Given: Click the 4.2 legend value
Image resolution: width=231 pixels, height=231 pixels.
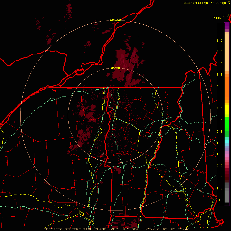Looking at the screenshot, I should tap(219, 109).
